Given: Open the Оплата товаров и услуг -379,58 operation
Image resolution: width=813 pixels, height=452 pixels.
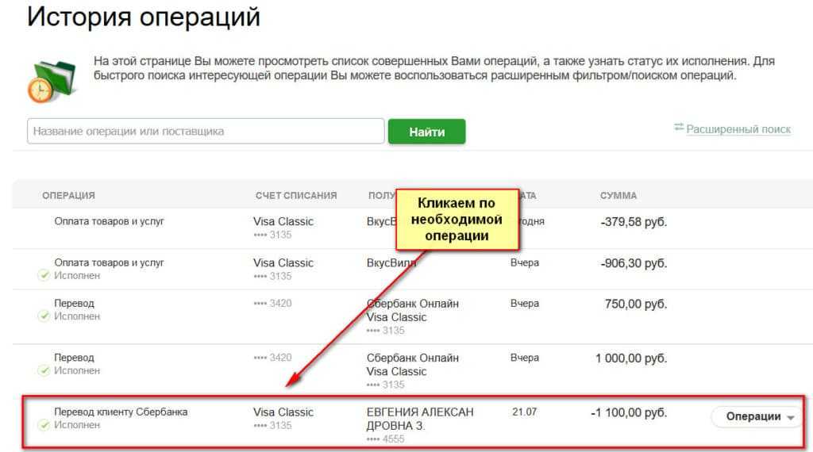Looking at the screenshot, I should point(413,228).
